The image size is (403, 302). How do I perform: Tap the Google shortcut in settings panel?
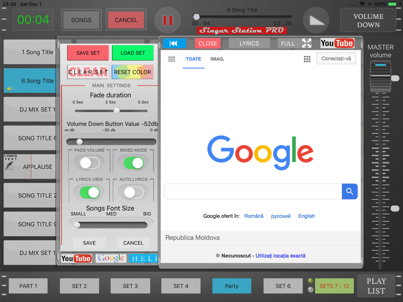[x=111, y=258]
